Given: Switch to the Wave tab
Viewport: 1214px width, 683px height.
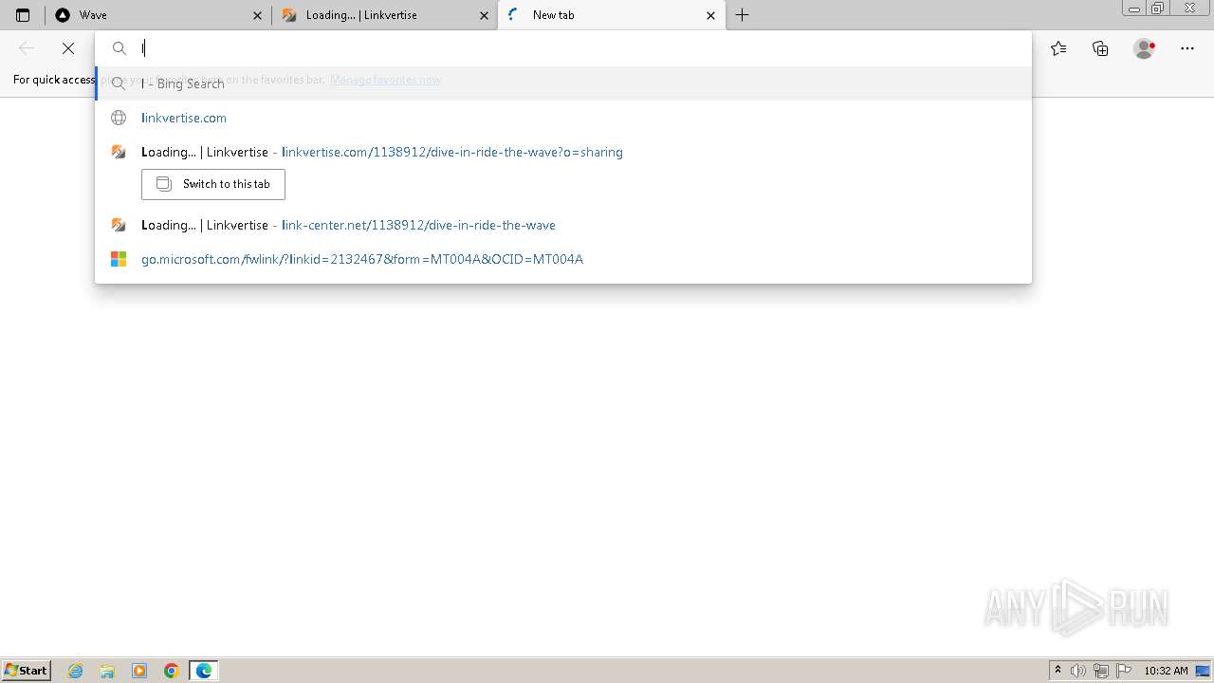Looking at the screenshot, I should point(157,15).
